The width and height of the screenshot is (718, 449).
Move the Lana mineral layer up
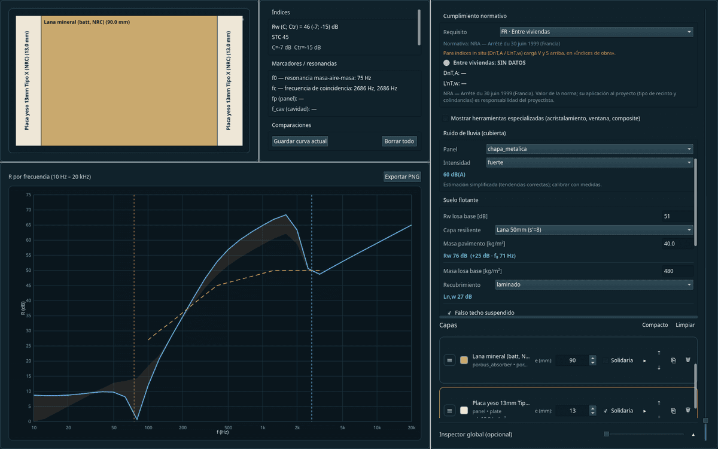pos(659,353)
